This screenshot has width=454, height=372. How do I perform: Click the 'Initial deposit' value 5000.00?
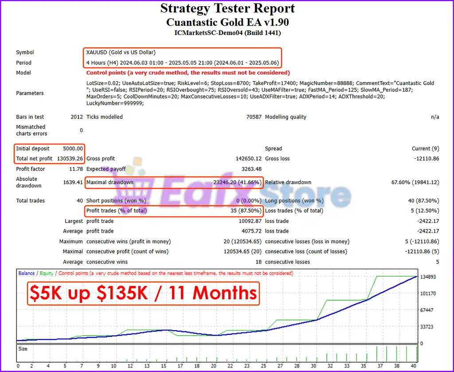[x=73, y=149]
